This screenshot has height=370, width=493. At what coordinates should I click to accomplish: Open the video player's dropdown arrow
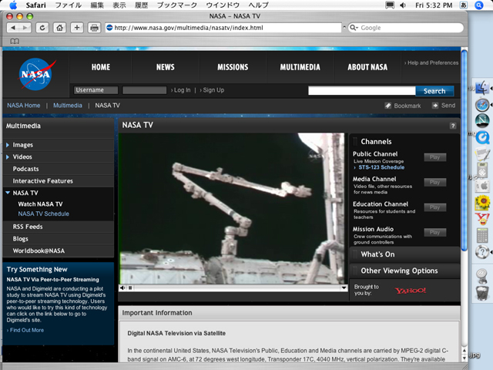(344, 288)
